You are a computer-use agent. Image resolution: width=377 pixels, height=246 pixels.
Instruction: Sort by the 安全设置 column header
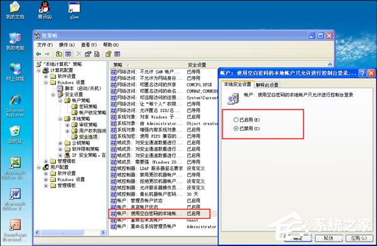pyautogui.click(x=207, y=65)
